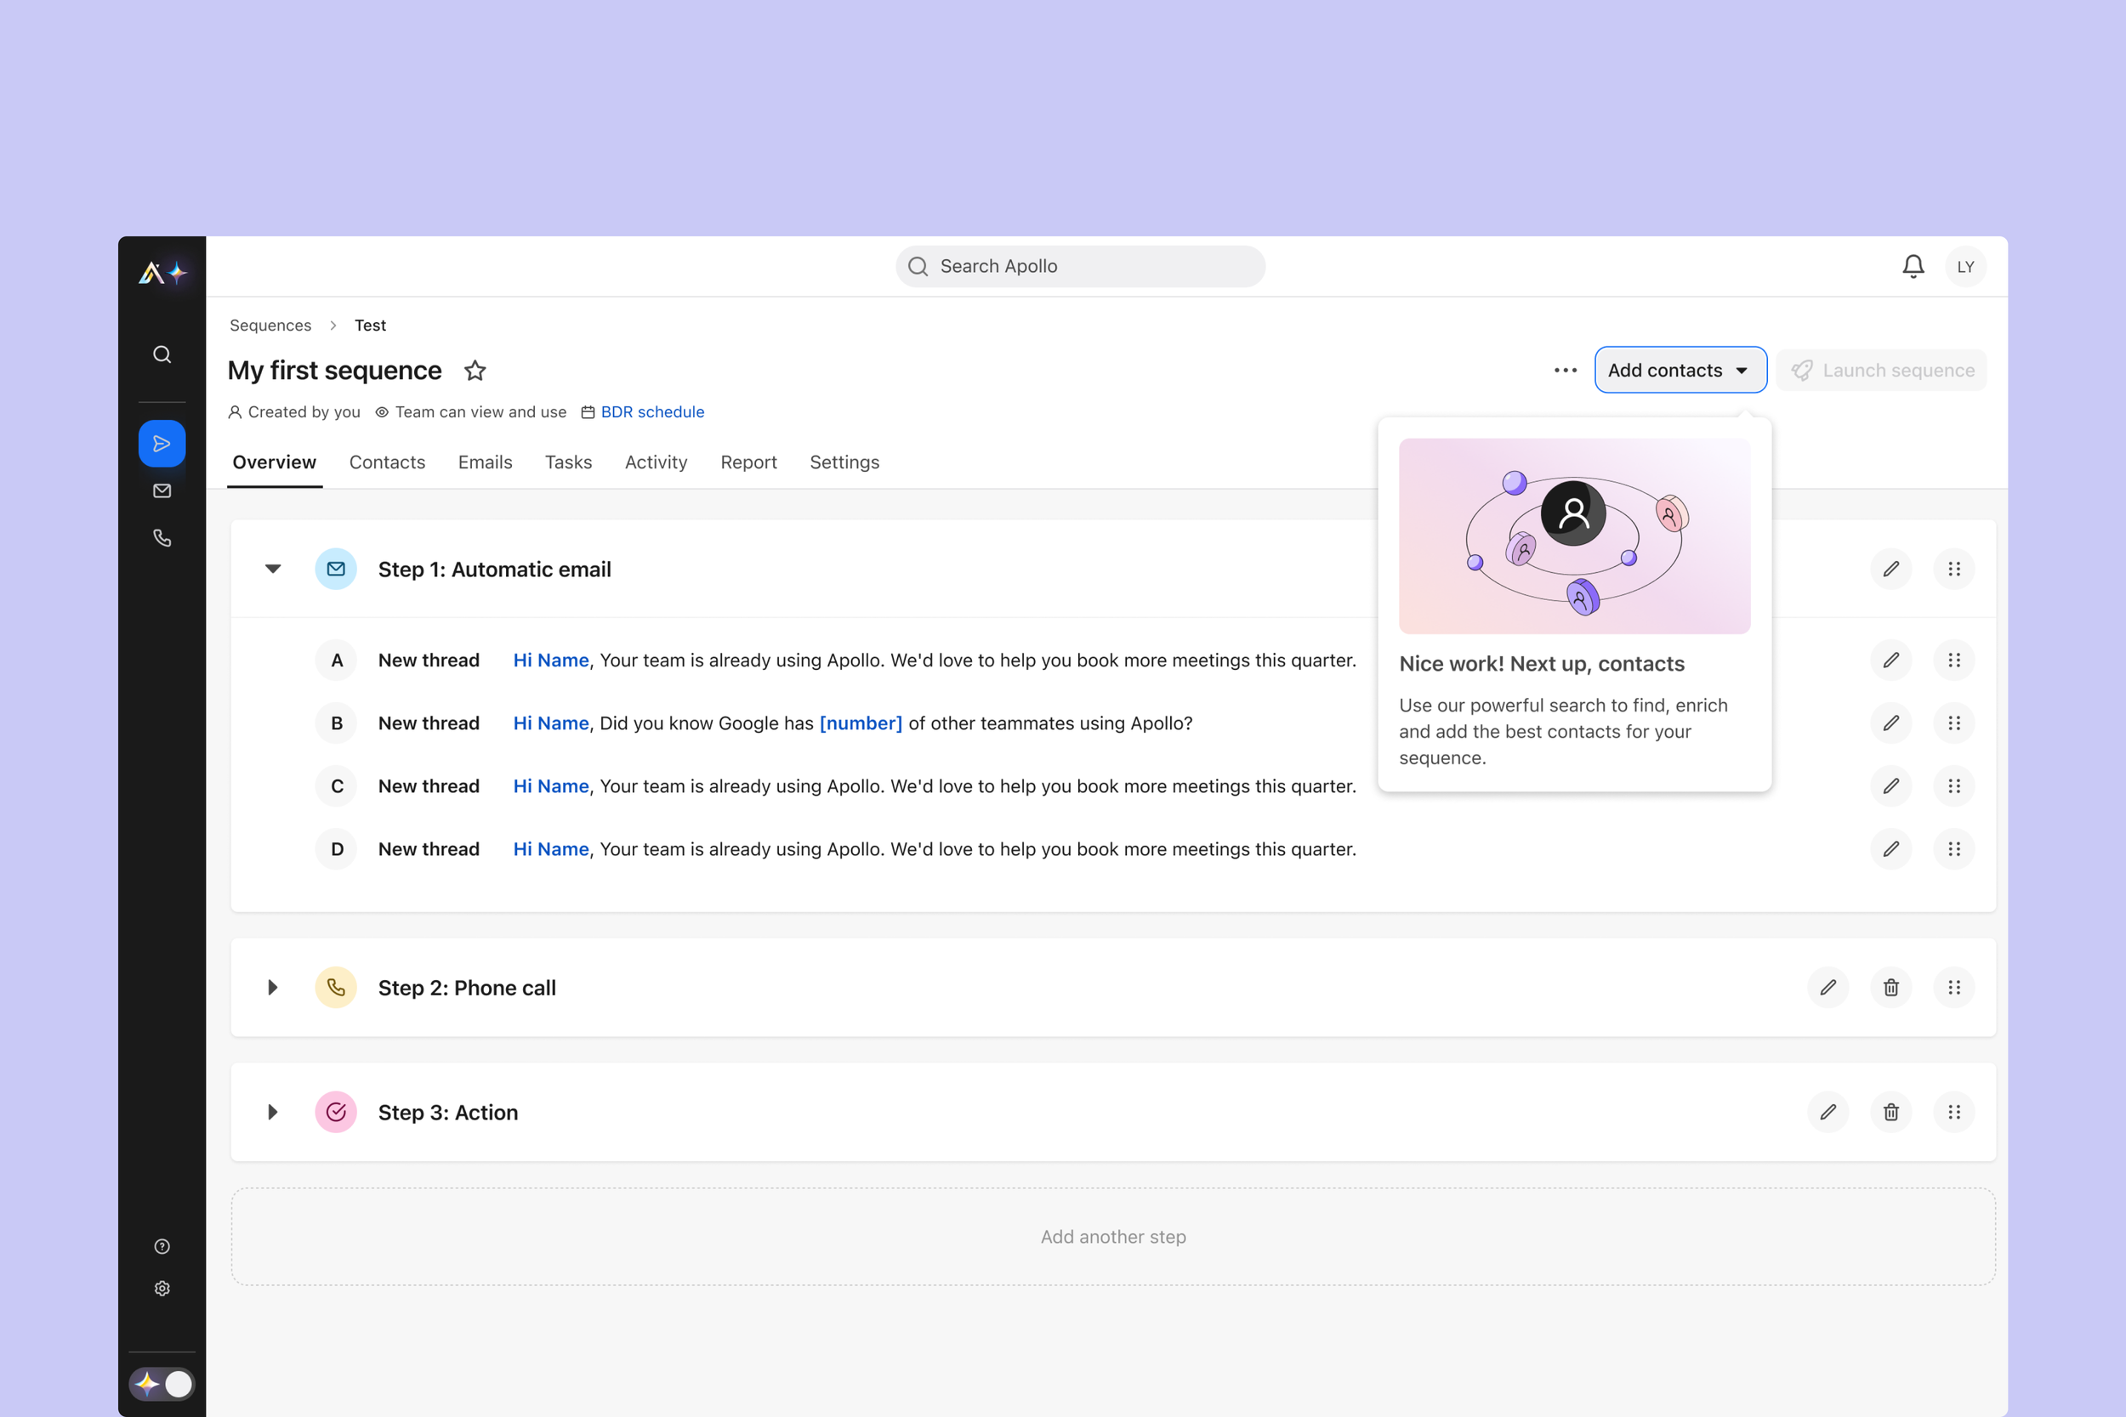Delete Step 2 Phone call with trash icon
Image resolution: width=2126 pixels, height=1417 pixels.
(x=1890, y=988)
